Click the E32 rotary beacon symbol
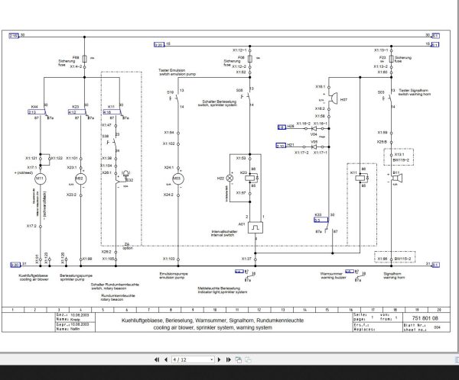Screen dimensions: 459x380 pyautogui.click(x=126, y=174)
